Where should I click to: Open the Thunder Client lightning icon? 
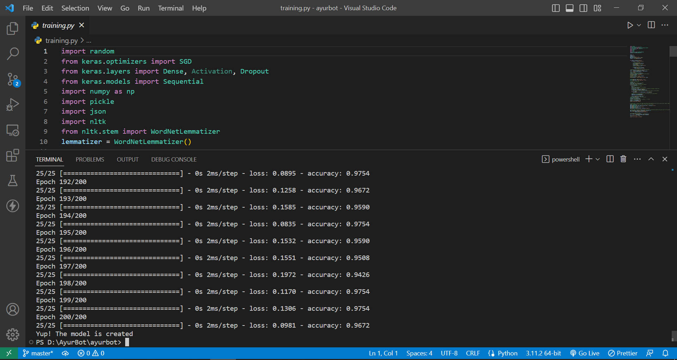tap(13, 206)
